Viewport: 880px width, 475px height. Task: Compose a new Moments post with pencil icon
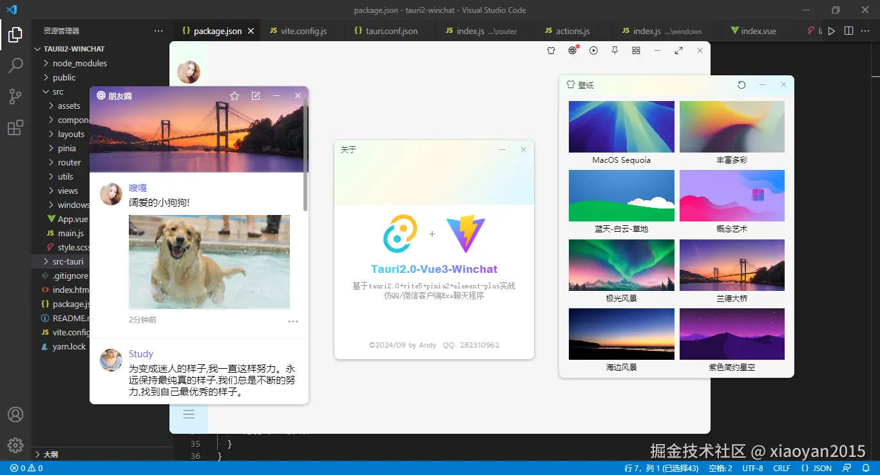(256, 95)
